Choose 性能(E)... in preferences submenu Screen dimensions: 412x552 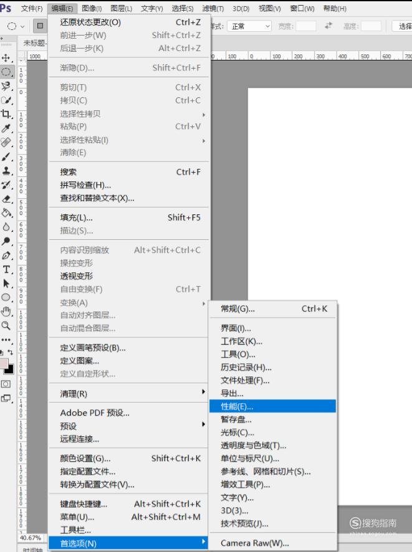(x=272, y=406)
